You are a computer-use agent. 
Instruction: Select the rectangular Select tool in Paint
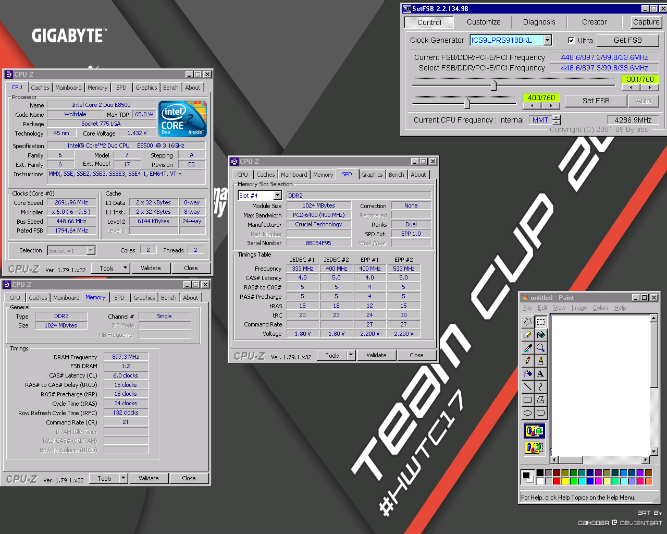coord(540,322)
